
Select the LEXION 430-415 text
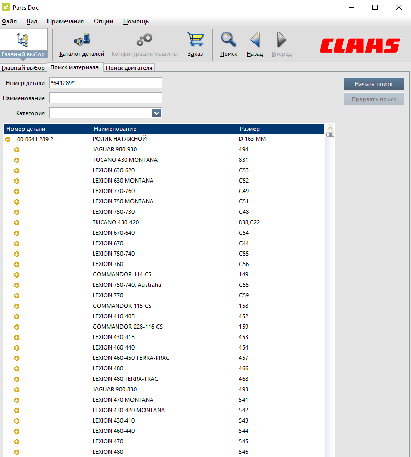tap(114, 337)
